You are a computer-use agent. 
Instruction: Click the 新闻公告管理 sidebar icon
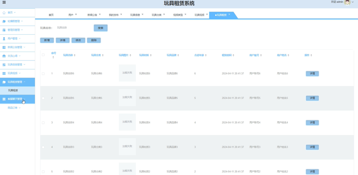(4, 47)
